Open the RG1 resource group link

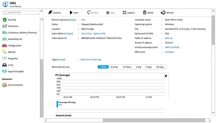[x=83, y=20]
